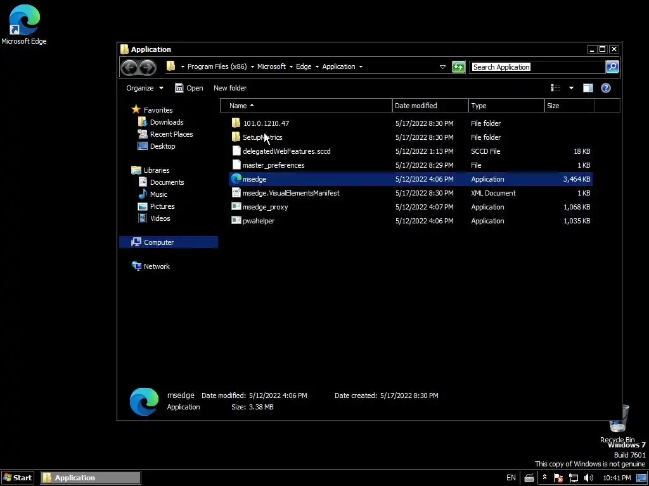649x486 pixels.
Task: Open Downloads in Favorites
Action: click(x=167, y=122)
